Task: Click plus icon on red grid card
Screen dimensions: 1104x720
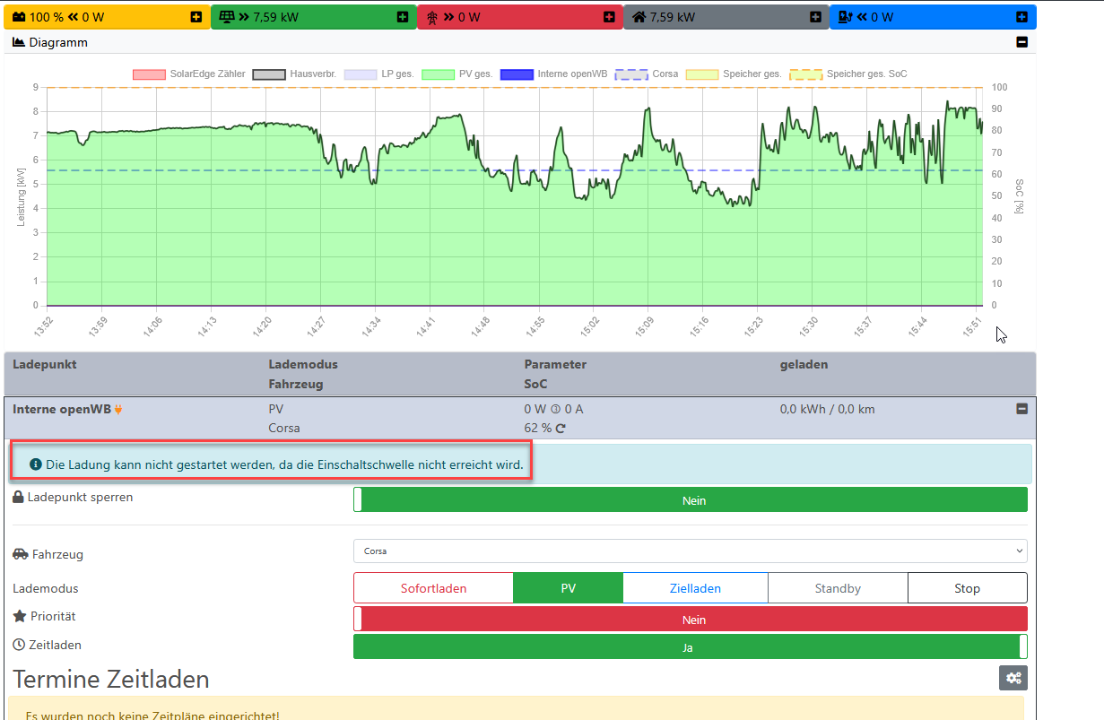Action: [609, 17]
